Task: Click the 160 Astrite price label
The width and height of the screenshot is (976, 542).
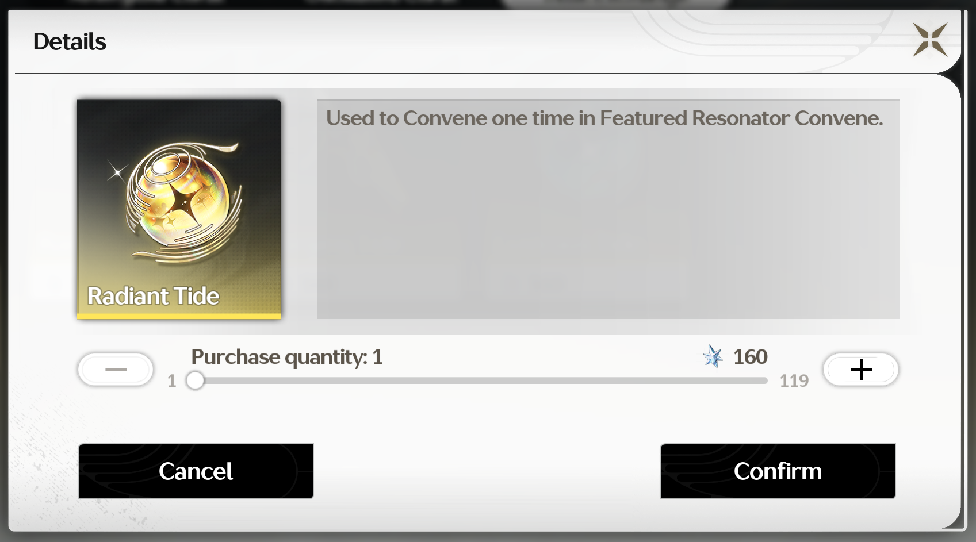Action: click(750, 357)
